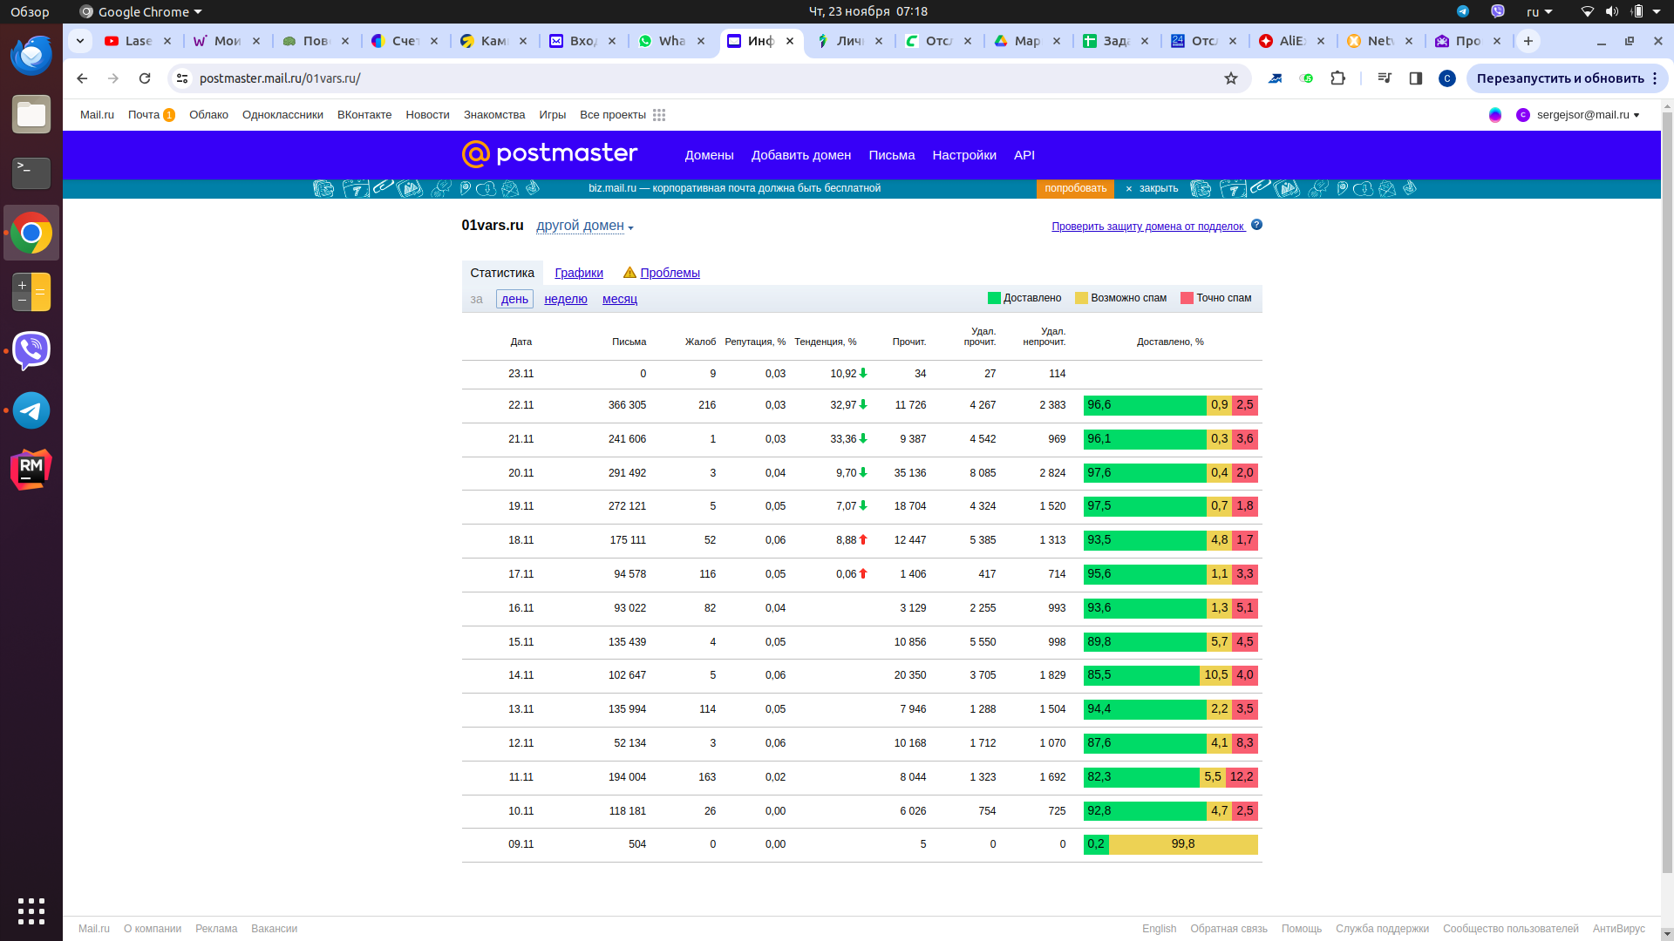
Task: Open the Проблемы tab
Action: click(670, 273)
